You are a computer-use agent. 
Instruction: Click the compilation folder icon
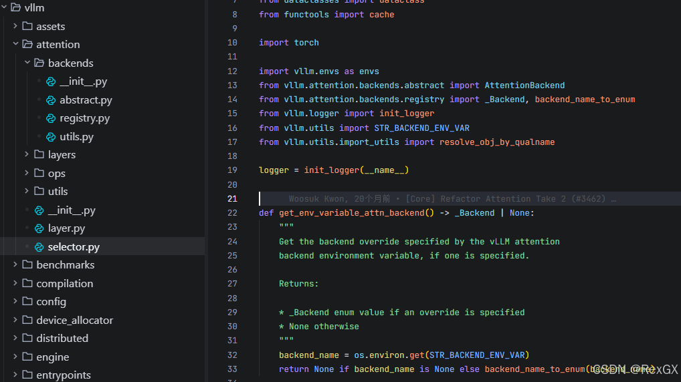(x=27, y=283)
